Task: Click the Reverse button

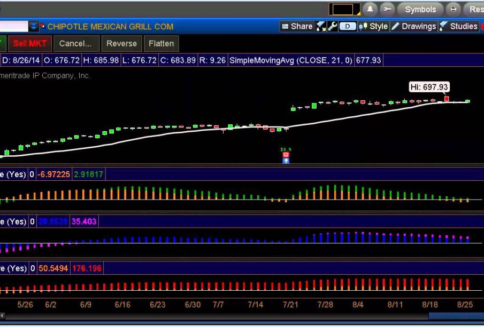Action: pyautogui.click(x=121, y=43)
